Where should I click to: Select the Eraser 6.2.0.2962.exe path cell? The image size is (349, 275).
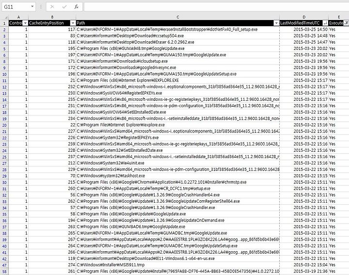(x=177, y=42)
